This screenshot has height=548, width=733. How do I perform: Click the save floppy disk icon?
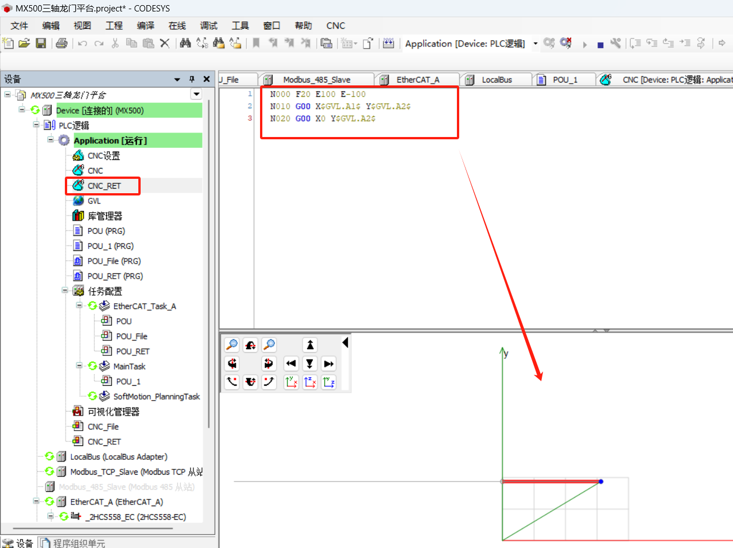41,44
